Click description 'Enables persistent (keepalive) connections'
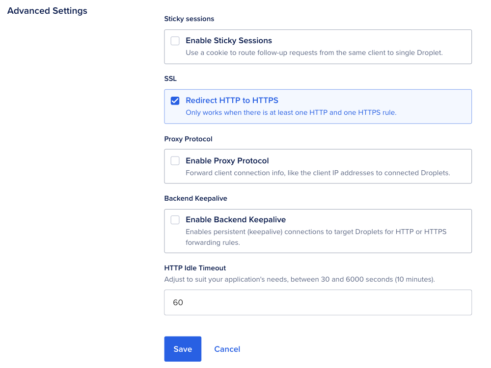The height and width of the screenshot is (368, 491). point(316,237)
